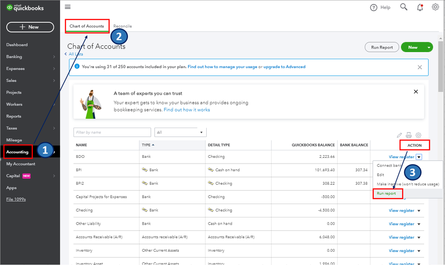This screenshot has height=265, width=445.
Task: Select Edit from the action menu
Action: point(380,175)
